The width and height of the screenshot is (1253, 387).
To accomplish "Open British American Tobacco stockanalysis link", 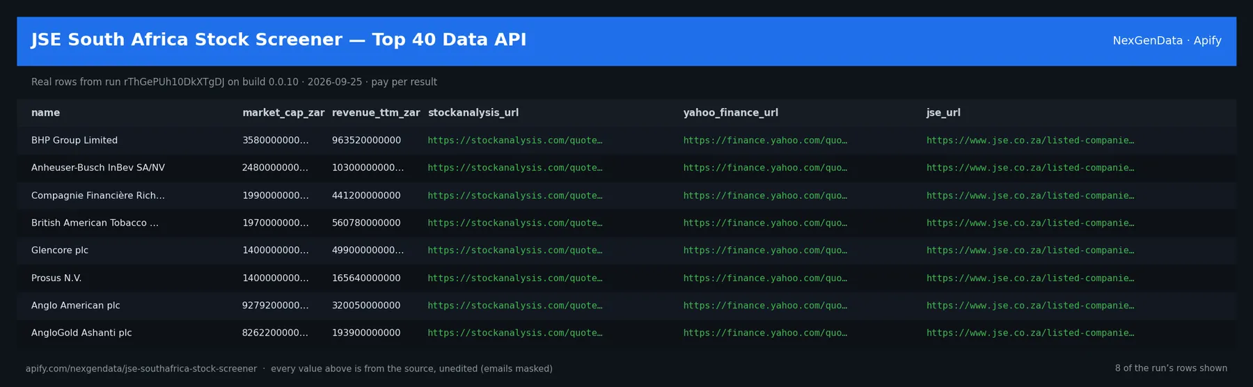I will pyautogui.click(x=515, y=223).
